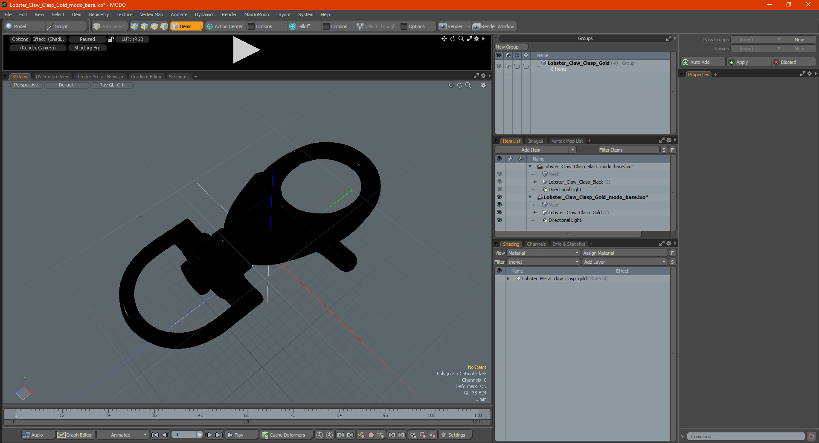Collapse Lobster_Claw_Clasp_Gold_modo_base.lxo scene
Screen dimensions: 819x443
pos(530,197)
